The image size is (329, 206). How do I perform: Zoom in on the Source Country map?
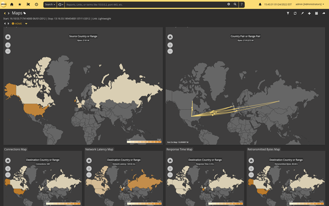tap(8, 45)
